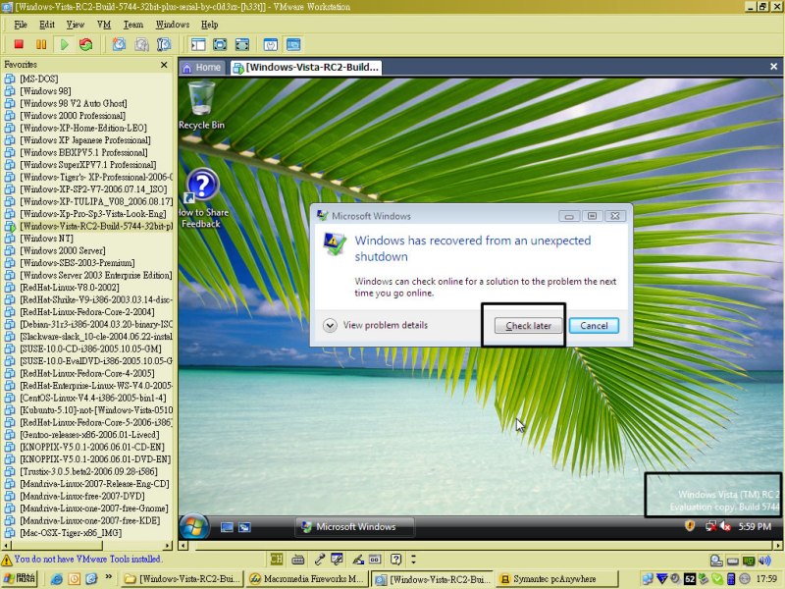Expand View problem details in the dialog
Image resolution: width=785 pixels, height=589 pixels.
click(376, 325)
